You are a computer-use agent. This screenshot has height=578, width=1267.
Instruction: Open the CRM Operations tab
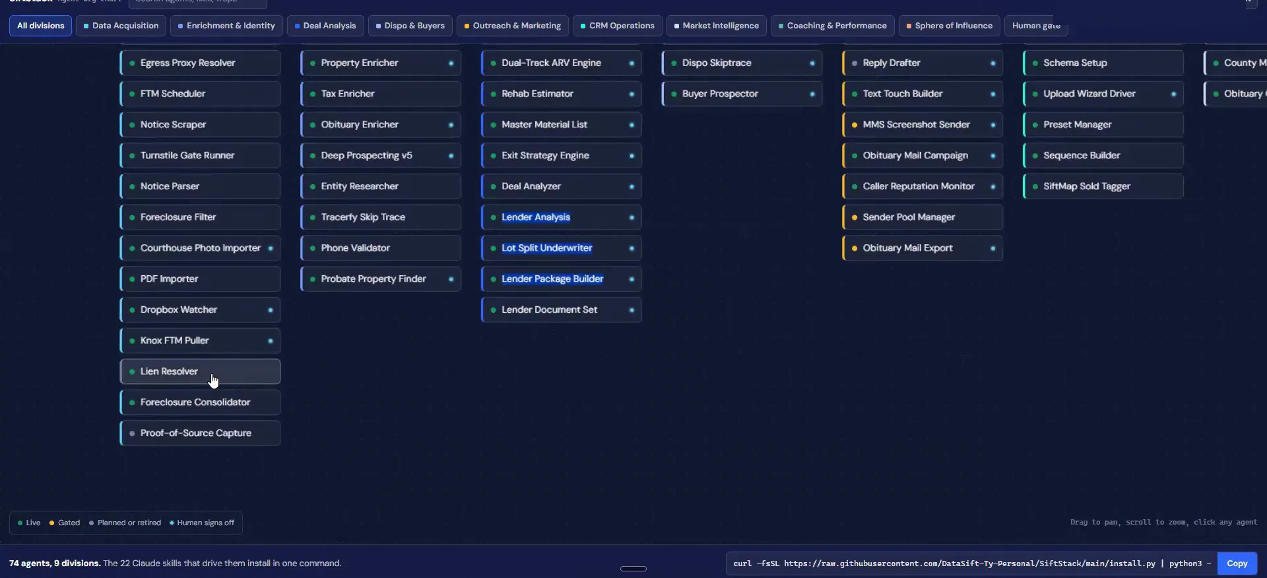click(618, 26)
